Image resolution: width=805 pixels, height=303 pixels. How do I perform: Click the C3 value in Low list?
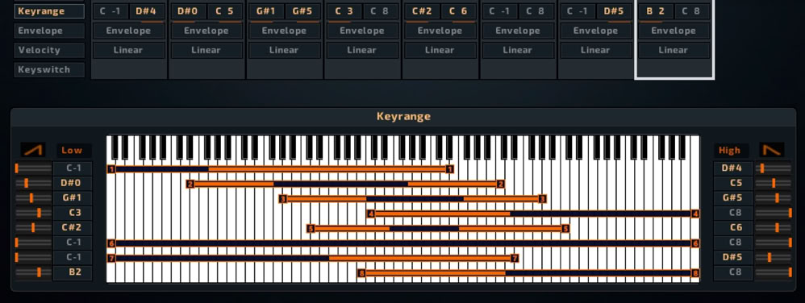[73, 213]
